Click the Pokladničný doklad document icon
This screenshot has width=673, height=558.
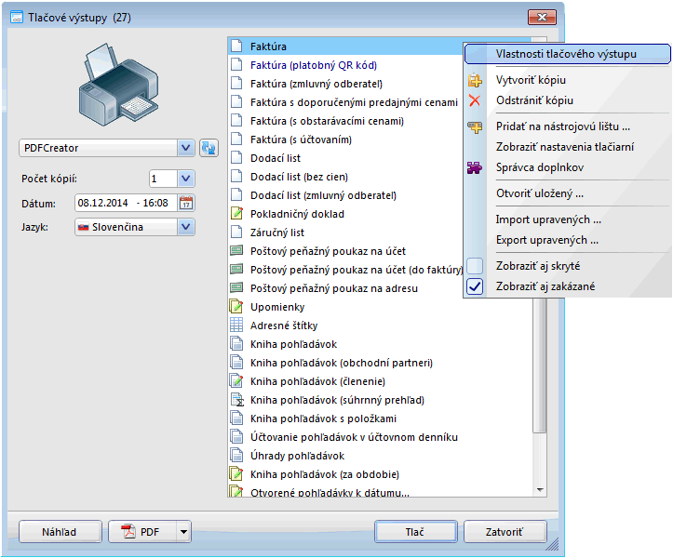pyautogui.click(x=236, y=214)
